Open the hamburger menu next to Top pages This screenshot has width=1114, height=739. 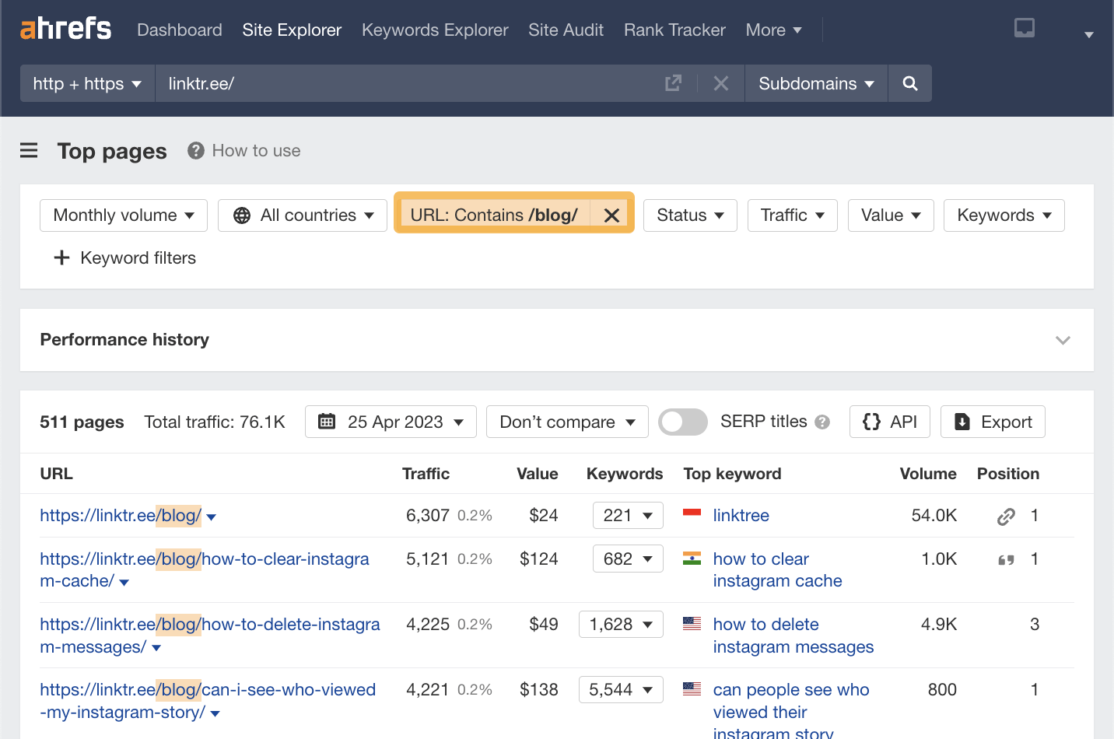point(29,151)
